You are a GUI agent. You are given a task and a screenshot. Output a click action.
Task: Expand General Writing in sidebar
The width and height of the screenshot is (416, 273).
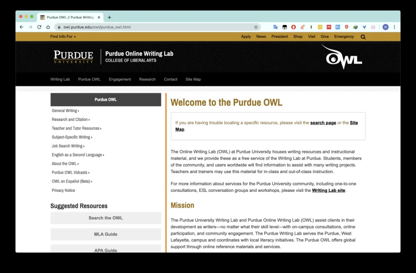coord(65,111)
